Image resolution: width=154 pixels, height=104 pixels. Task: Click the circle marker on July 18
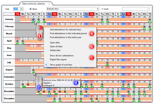[x=107, y=63]
